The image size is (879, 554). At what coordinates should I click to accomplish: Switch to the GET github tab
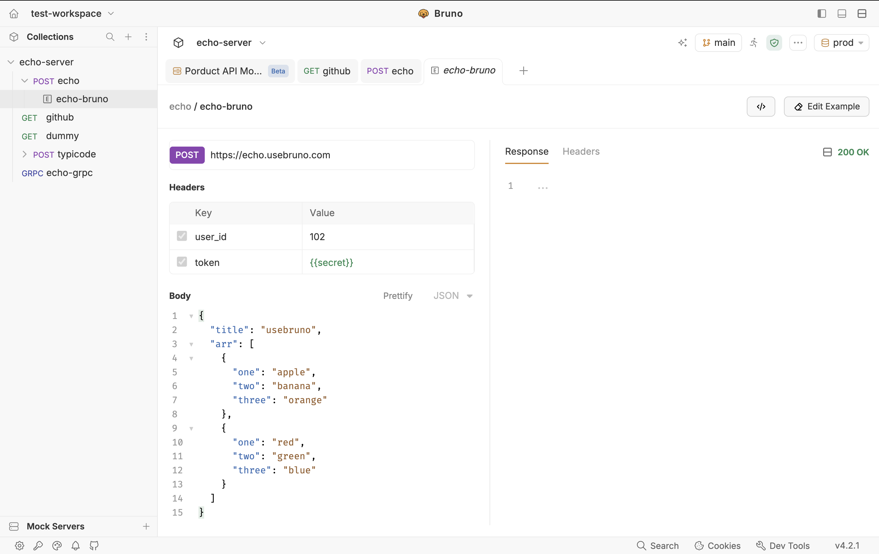(327, 71)
